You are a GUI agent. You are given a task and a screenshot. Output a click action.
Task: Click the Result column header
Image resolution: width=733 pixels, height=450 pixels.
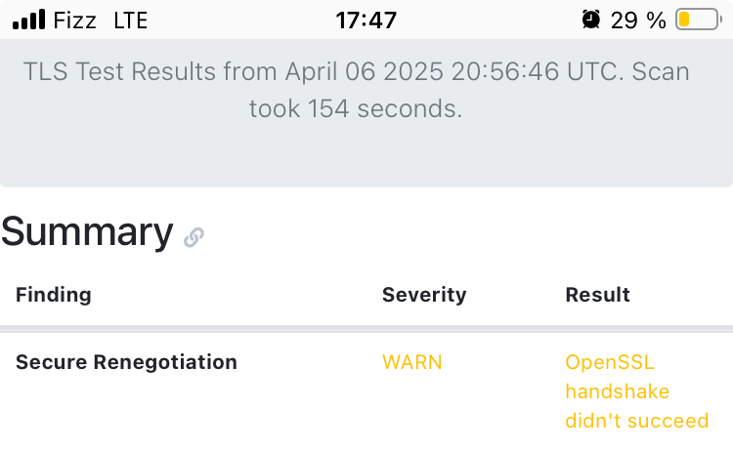[x=597, y=295]
